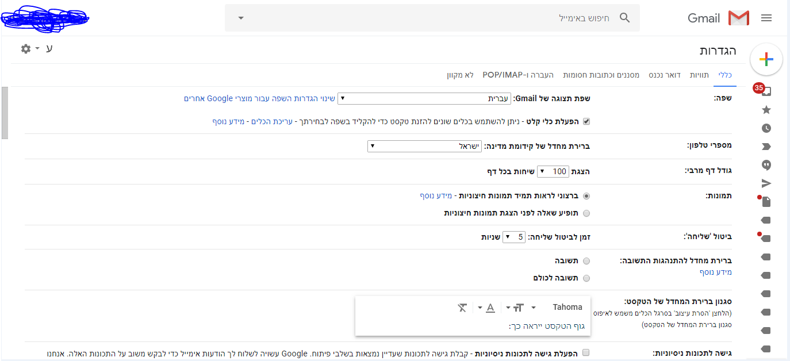790x361 pixels.
Task: Enable experimental features access checkbox
Action: tap(586, 352)
